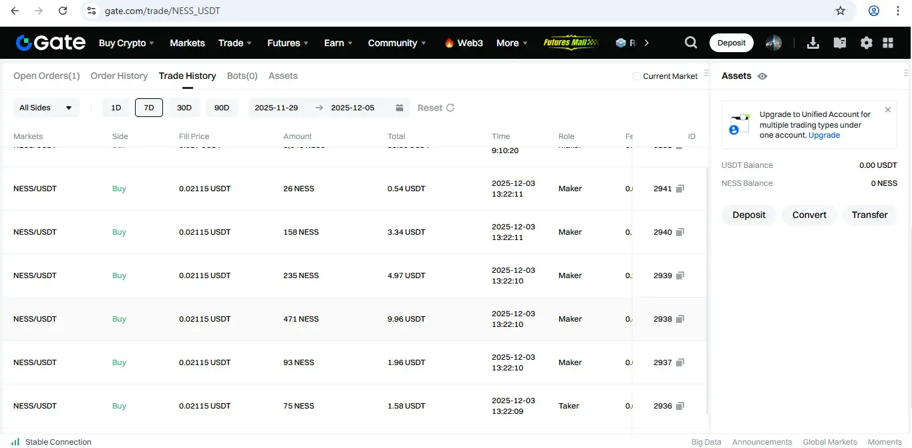
Task: Open Moments footer link
Action: point(885,442)
